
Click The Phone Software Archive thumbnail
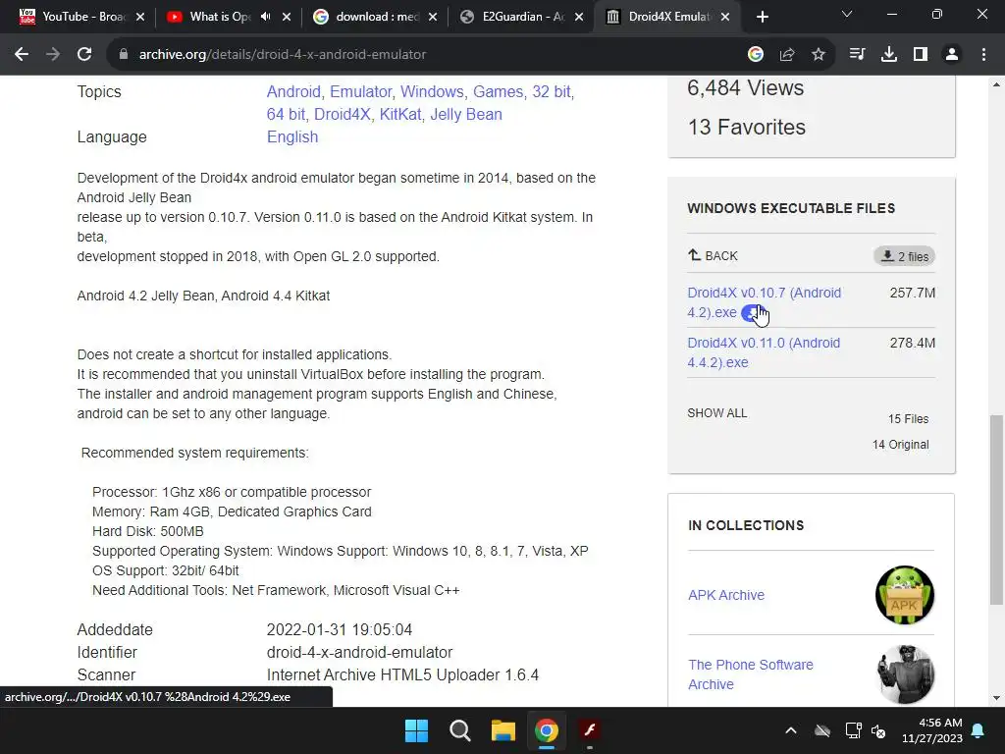point(905,674)
